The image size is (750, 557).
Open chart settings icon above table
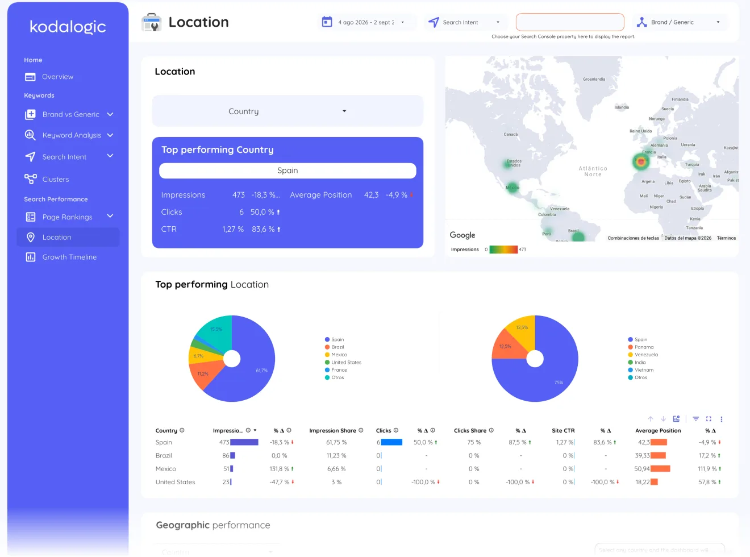pyautogui.click(x=676, y=419)
